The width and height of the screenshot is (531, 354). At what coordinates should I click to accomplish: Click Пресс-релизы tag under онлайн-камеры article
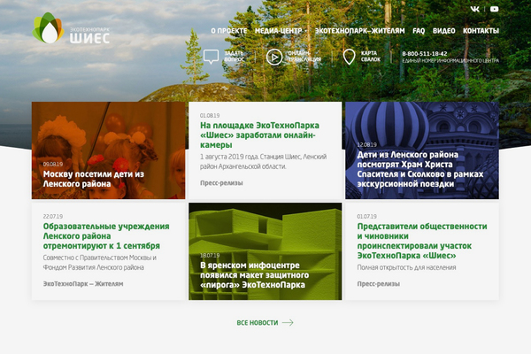221,183
